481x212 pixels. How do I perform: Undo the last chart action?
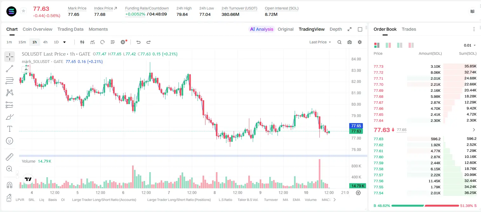pos(138,42)
